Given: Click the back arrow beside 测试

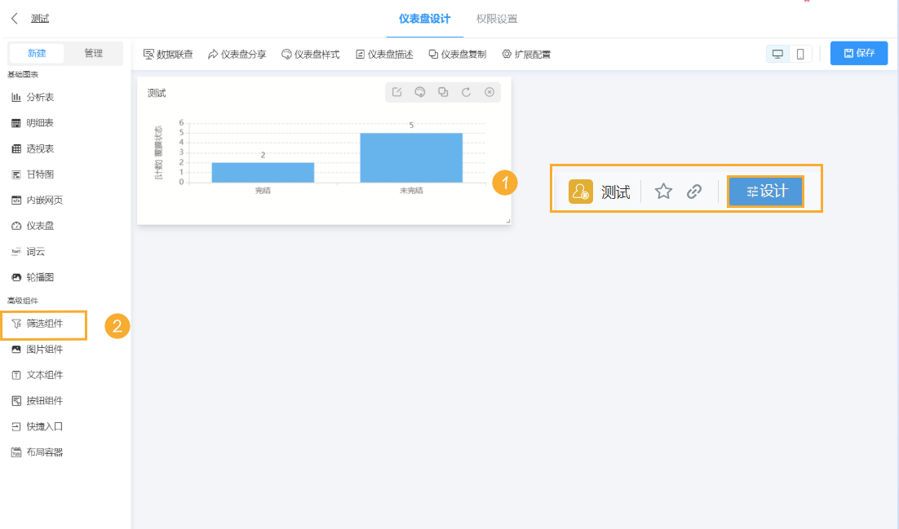Looking at the screenshot, I should coord(13,16).
